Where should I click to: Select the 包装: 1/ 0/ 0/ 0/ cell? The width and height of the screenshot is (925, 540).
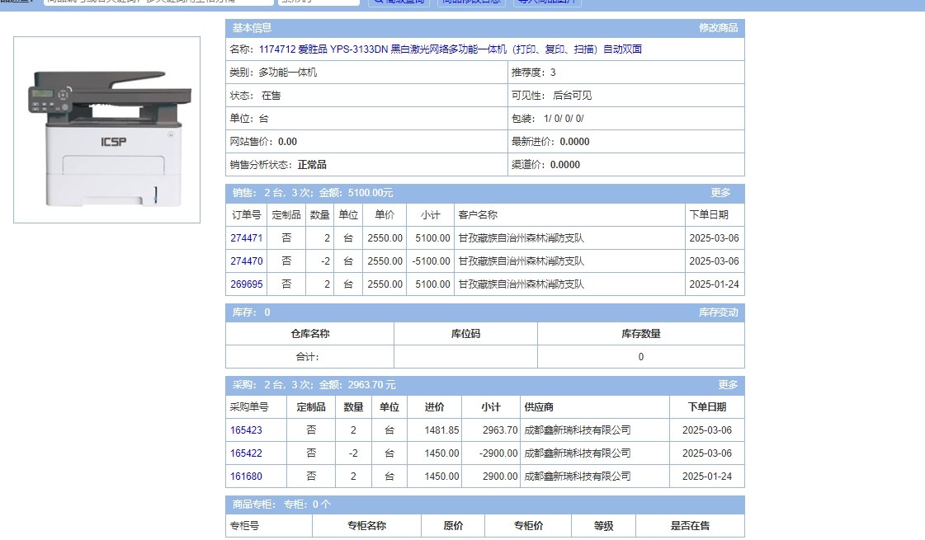626,119
